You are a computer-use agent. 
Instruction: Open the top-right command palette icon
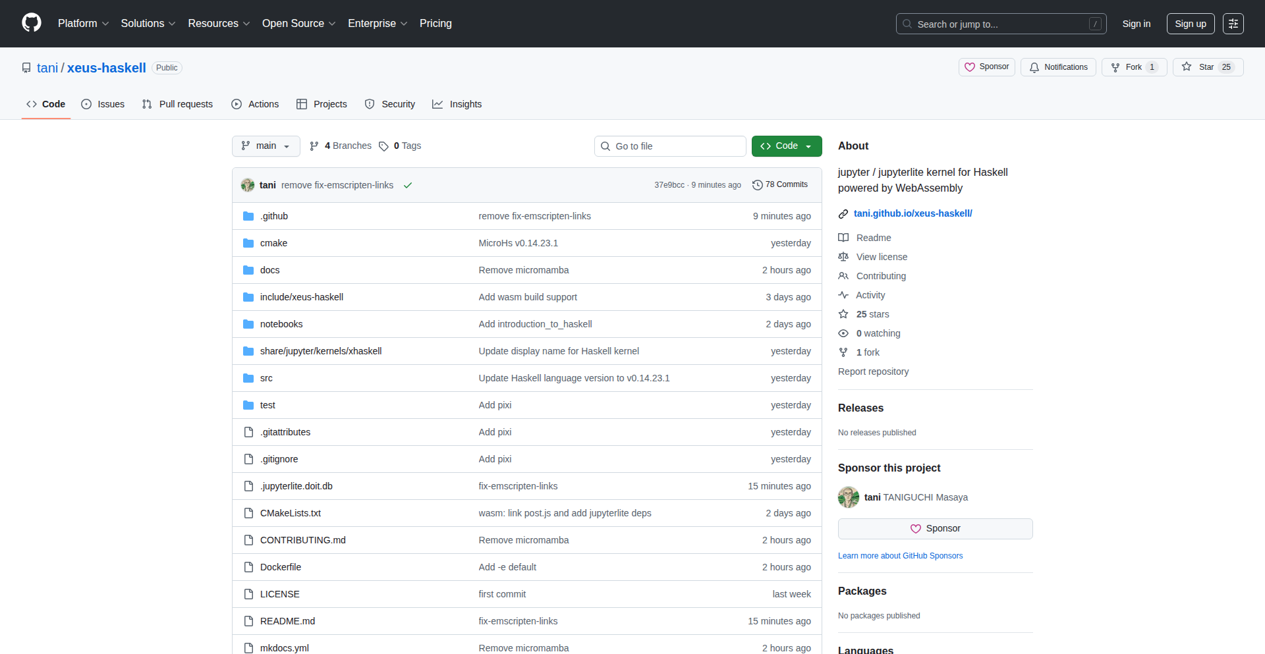1233,24
